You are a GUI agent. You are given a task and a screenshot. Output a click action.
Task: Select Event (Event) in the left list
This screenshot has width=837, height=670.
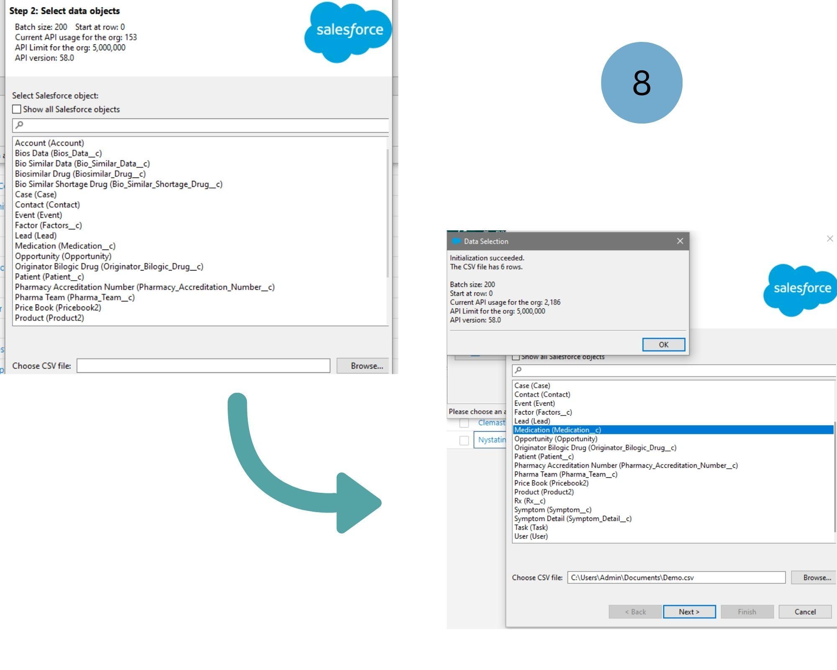[x=39, y=215]
